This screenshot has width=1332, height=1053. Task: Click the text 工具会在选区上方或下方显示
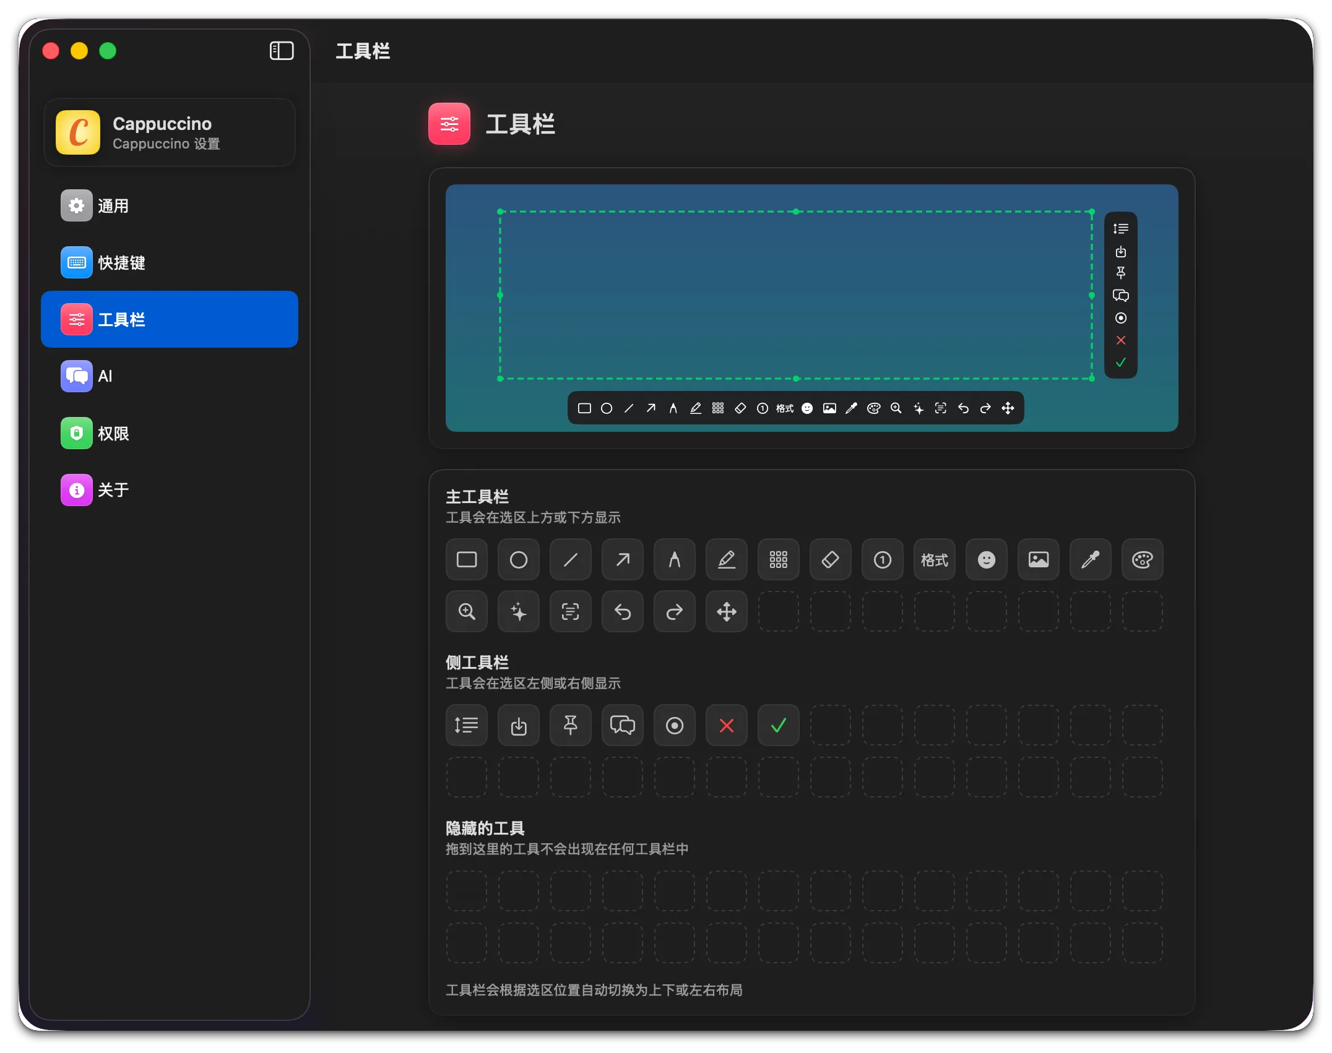[x=533, y=517]
